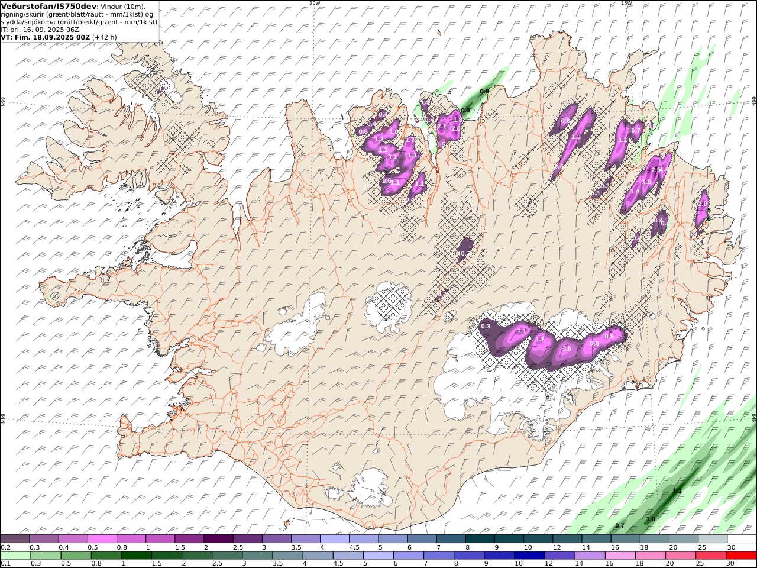This screenshot has height=568, width=757.
Task: Select the 20 rain legend swatch
Action: [x=680, y=555]
